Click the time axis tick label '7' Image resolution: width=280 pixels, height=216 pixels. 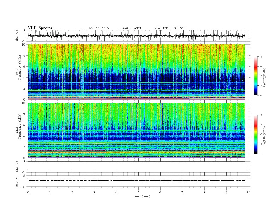tap(182, 192)
